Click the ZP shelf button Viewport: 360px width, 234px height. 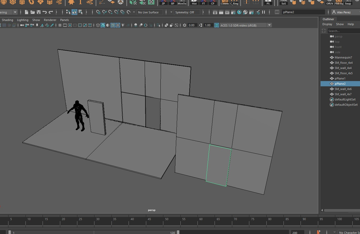[x=163, y=3]
